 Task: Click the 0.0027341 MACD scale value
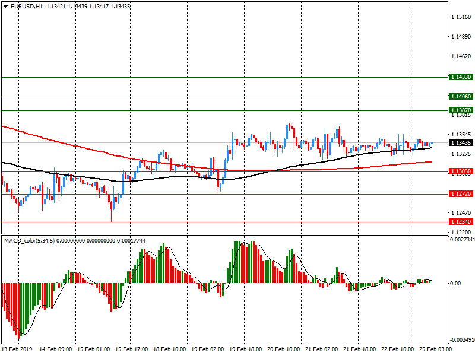[x=462, y=239]
